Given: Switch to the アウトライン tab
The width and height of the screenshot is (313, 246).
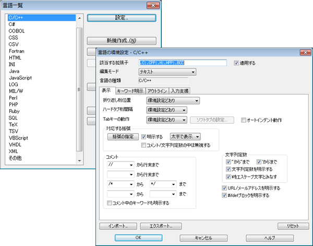Looking at the screenshot, I should 155,90.
